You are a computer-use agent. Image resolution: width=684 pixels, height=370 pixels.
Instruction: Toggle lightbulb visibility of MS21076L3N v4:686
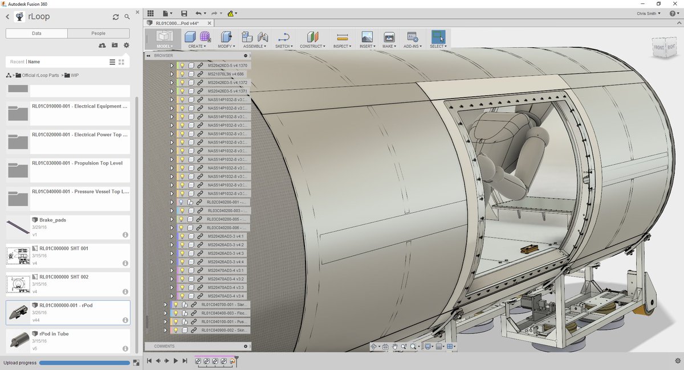point(182,74)
